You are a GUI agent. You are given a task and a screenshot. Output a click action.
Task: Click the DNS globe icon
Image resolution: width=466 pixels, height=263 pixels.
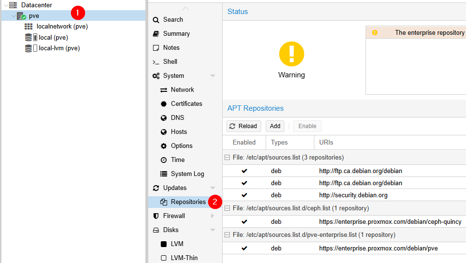pyautogui.click(x=163, y=118)
